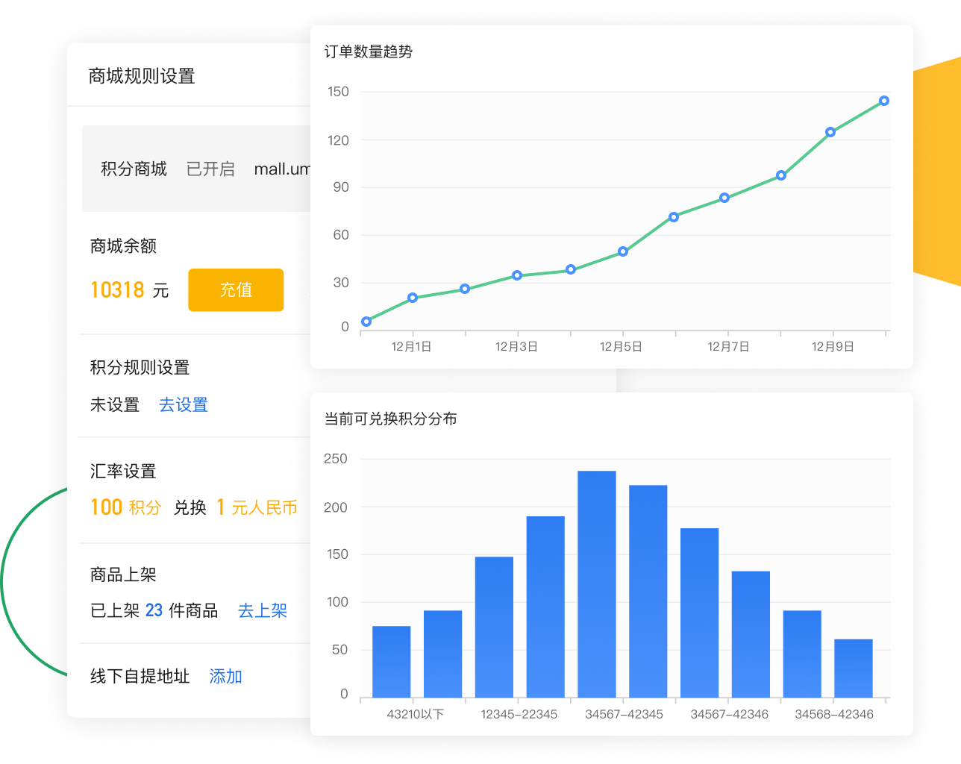Open the 去设置 link for points rules
This screenshot has height=764, width=961.
point(184,405)
